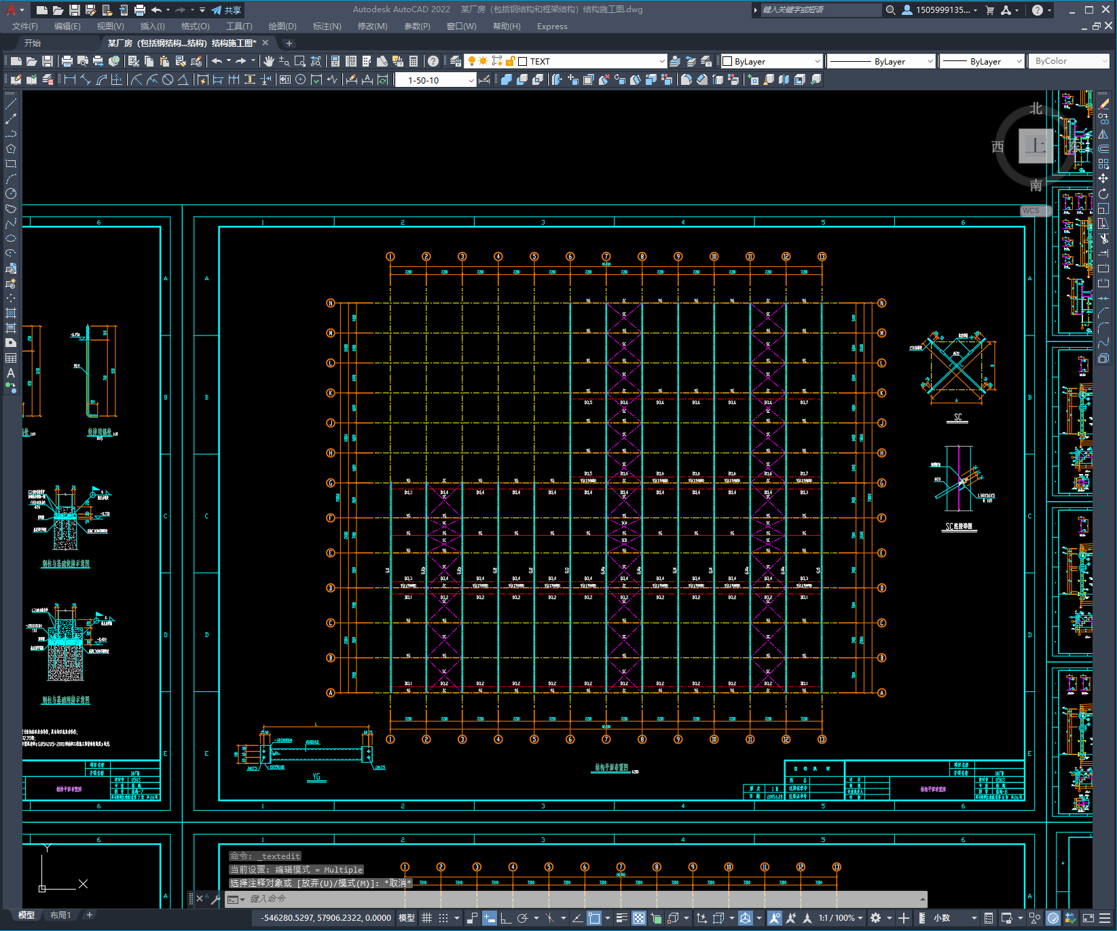This screenshot has height=931, width=1117.
Task: Select the Erase tool in right toolbar
Action: [x=1103, y=104]
